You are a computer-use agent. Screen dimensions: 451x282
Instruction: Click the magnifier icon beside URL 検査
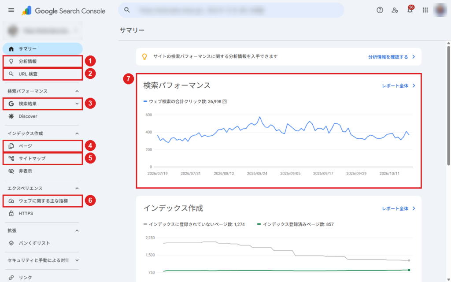click(x=11, y=74)
